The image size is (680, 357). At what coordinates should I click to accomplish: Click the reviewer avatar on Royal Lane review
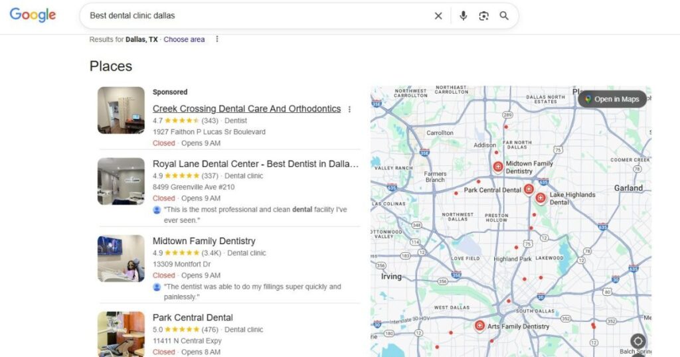157,210
